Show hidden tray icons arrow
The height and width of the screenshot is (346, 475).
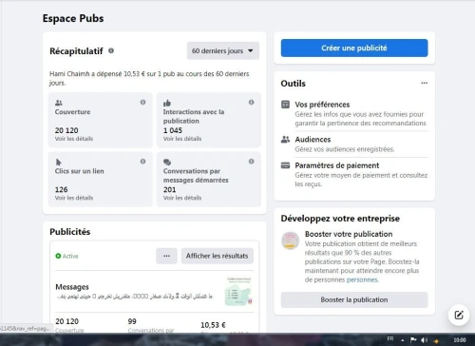click(403, 340)
